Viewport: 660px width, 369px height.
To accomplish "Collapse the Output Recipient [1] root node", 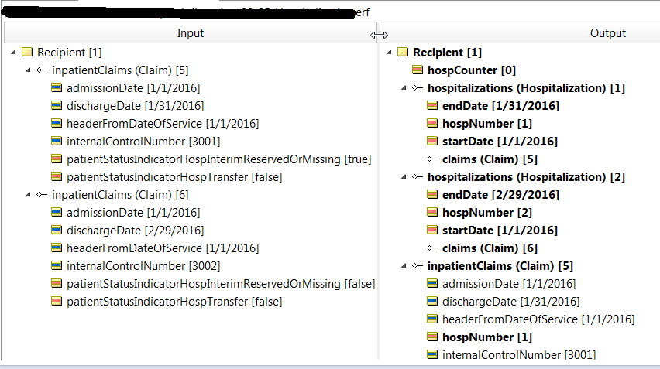I will [390, 52].
